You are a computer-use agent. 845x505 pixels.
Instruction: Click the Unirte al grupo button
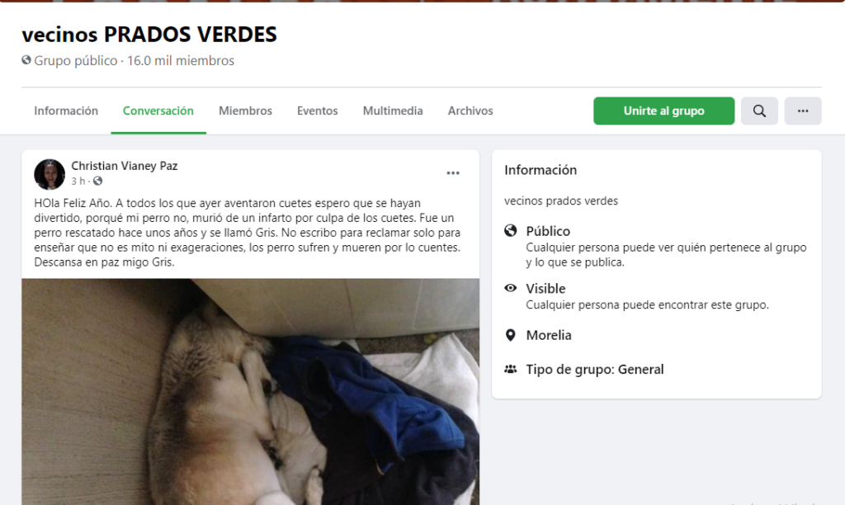664,111
